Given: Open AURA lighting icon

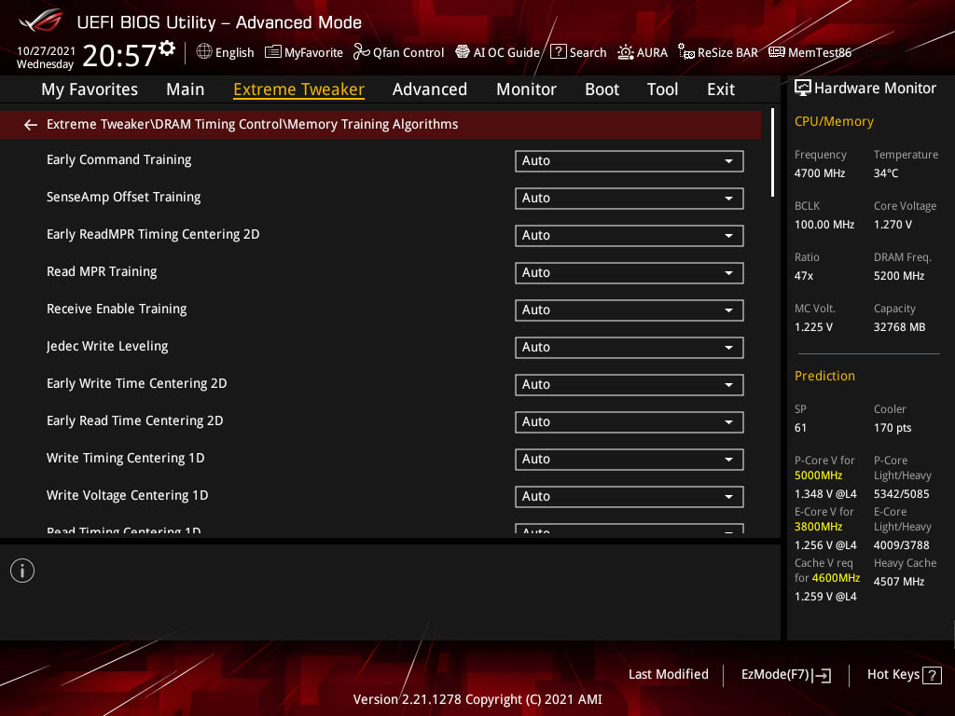Looking at the screenshot, I should pos(626,52).
